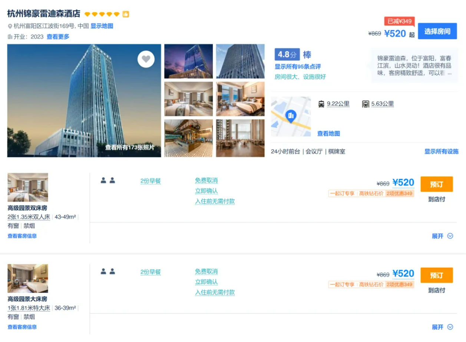The width and height of the screenshot is (466, 342).
Task: Expand 高级园景大床房 rate options
Action: 442,327
